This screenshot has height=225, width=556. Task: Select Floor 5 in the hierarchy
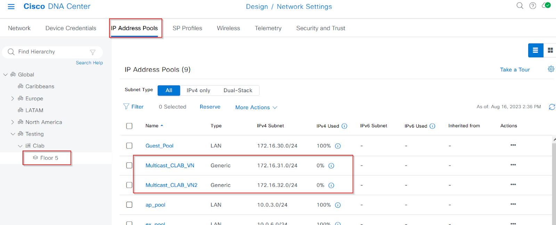[x=49, y=158]
